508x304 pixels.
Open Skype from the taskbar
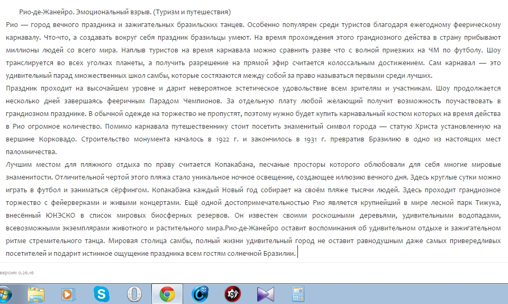102,294
